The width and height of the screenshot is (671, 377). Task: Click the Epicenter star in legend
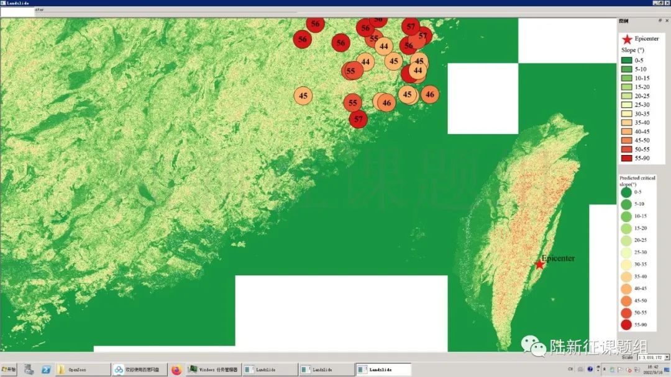pyautogui.click(x=627, y=39)
